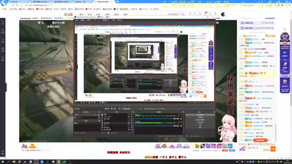Move scene down with arrow in scenes panel
The width and height of the screenshot is (292, 164).
(x=85, y=133)
